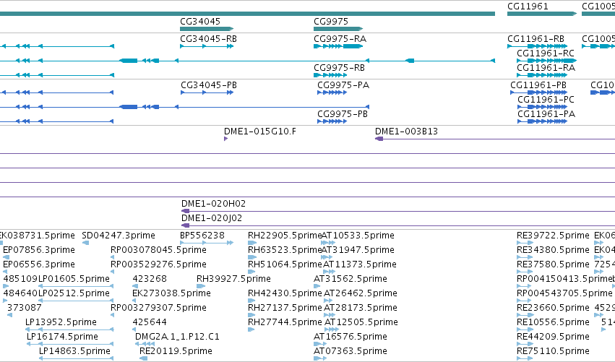615x362 pixels.
Task: Select the CG34045 gene label
Action: (200, 22)
